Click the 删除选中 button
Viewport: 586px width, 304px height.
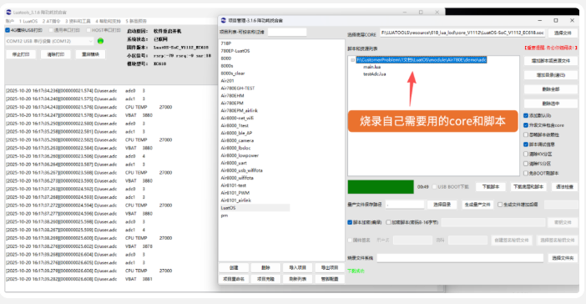(550, 104)
